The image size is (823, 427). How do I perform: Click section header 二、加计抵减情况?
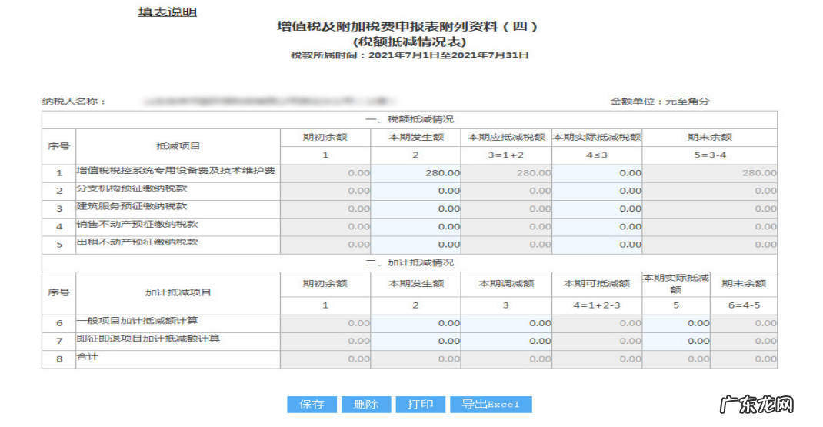[x=409, y=262]
